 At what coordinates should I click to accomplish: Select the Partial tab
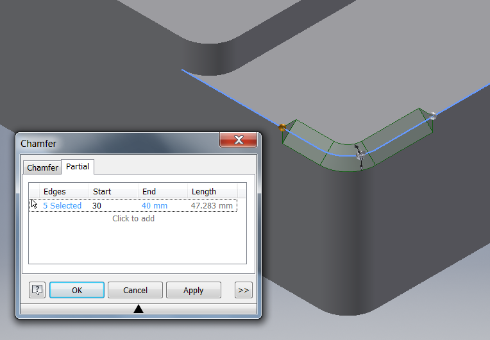[78, 167]
